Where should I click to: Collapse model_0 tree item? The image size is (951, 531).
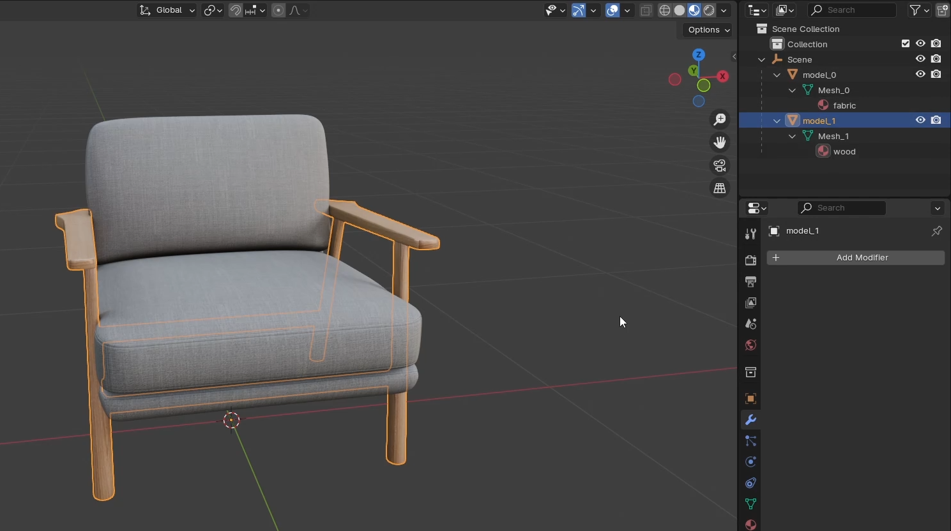coord(777,75)
